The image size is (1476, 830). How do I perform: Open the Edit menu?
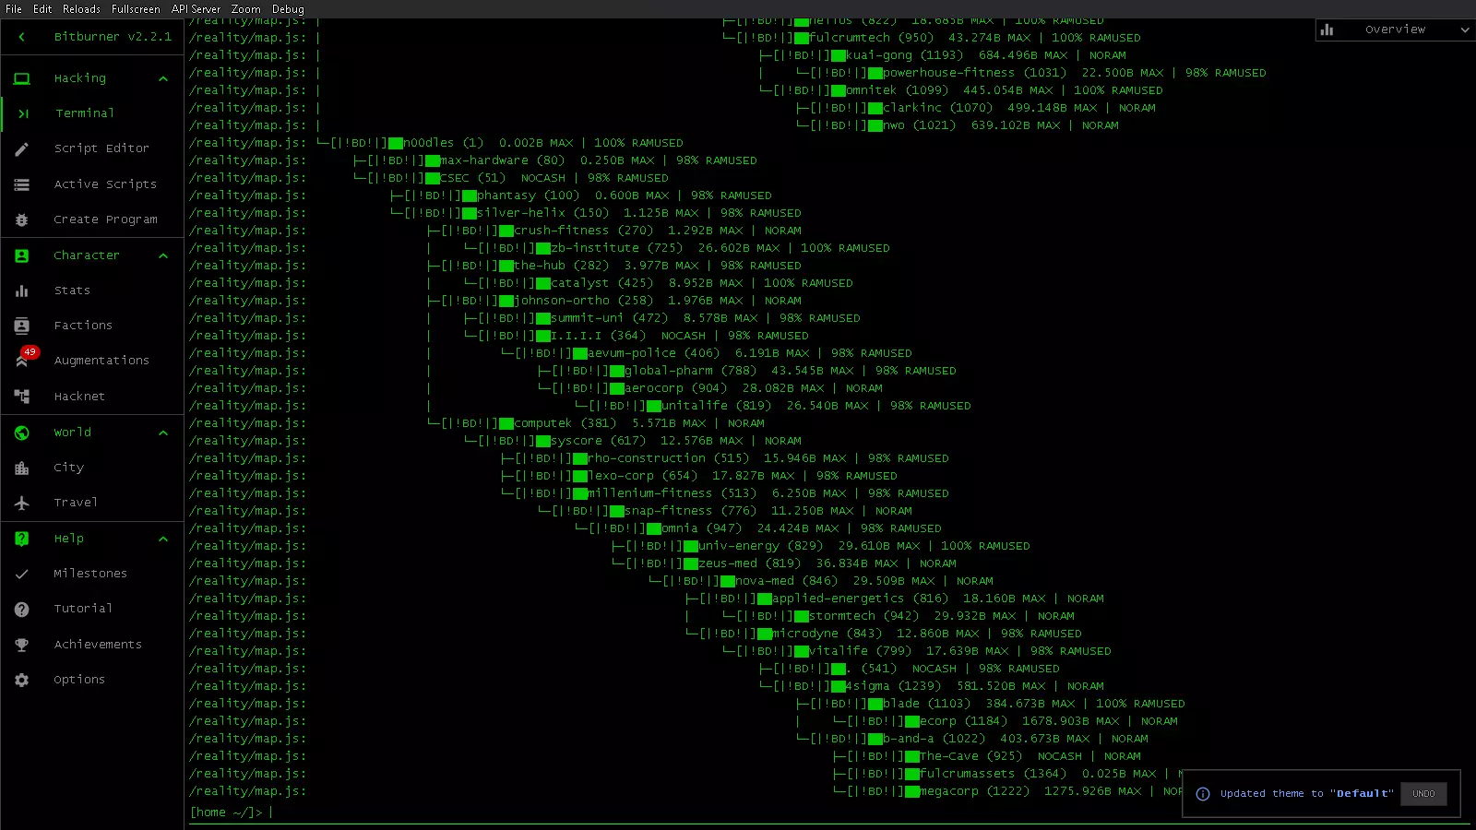(x=42, y=9)
